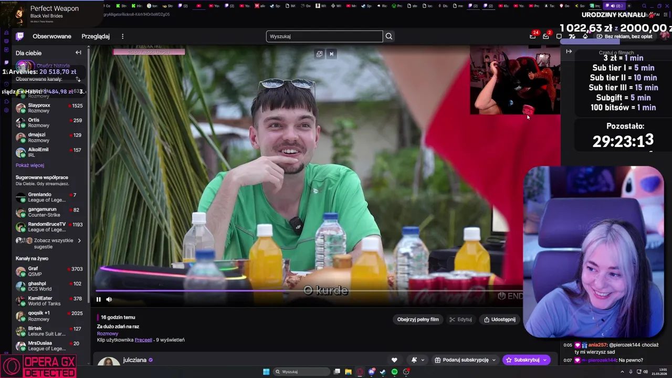This screenshot has width=672, height=378.
Task: Open Graf QSMP live channel
Action: [50, 271]
